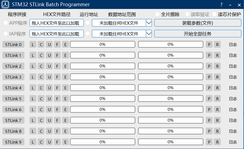Click the C button in STLink 3 row
The image size is (244, 149).
tap(41, 77)
